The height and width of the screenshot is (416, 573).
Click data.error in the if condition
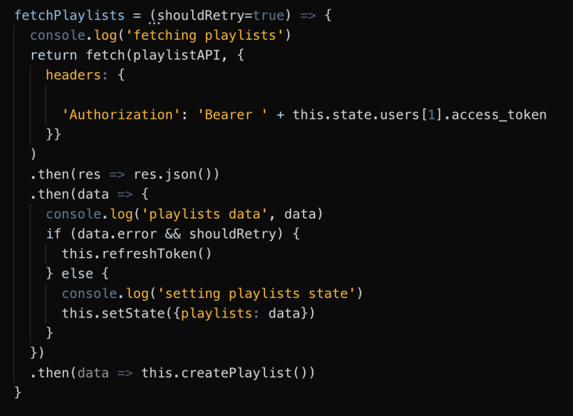click(117, 234)
